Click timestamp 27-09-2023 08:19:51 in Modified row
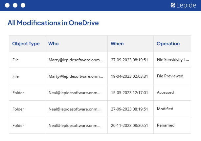 pyautogui.click(x=129, y=109)
